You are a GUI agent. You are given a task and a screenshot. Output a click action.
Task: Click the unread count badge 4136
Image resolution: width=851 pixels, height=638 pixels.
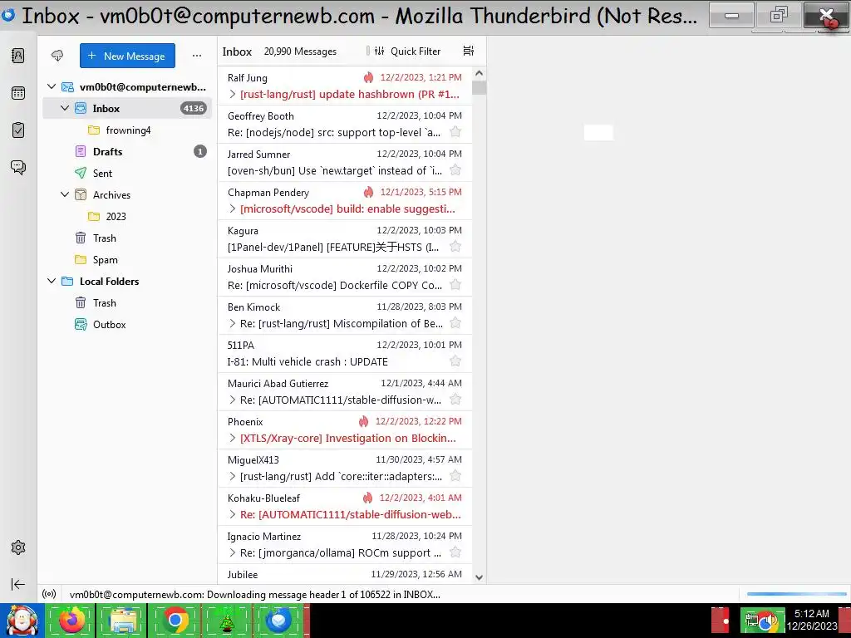click(x=193, y=109)
